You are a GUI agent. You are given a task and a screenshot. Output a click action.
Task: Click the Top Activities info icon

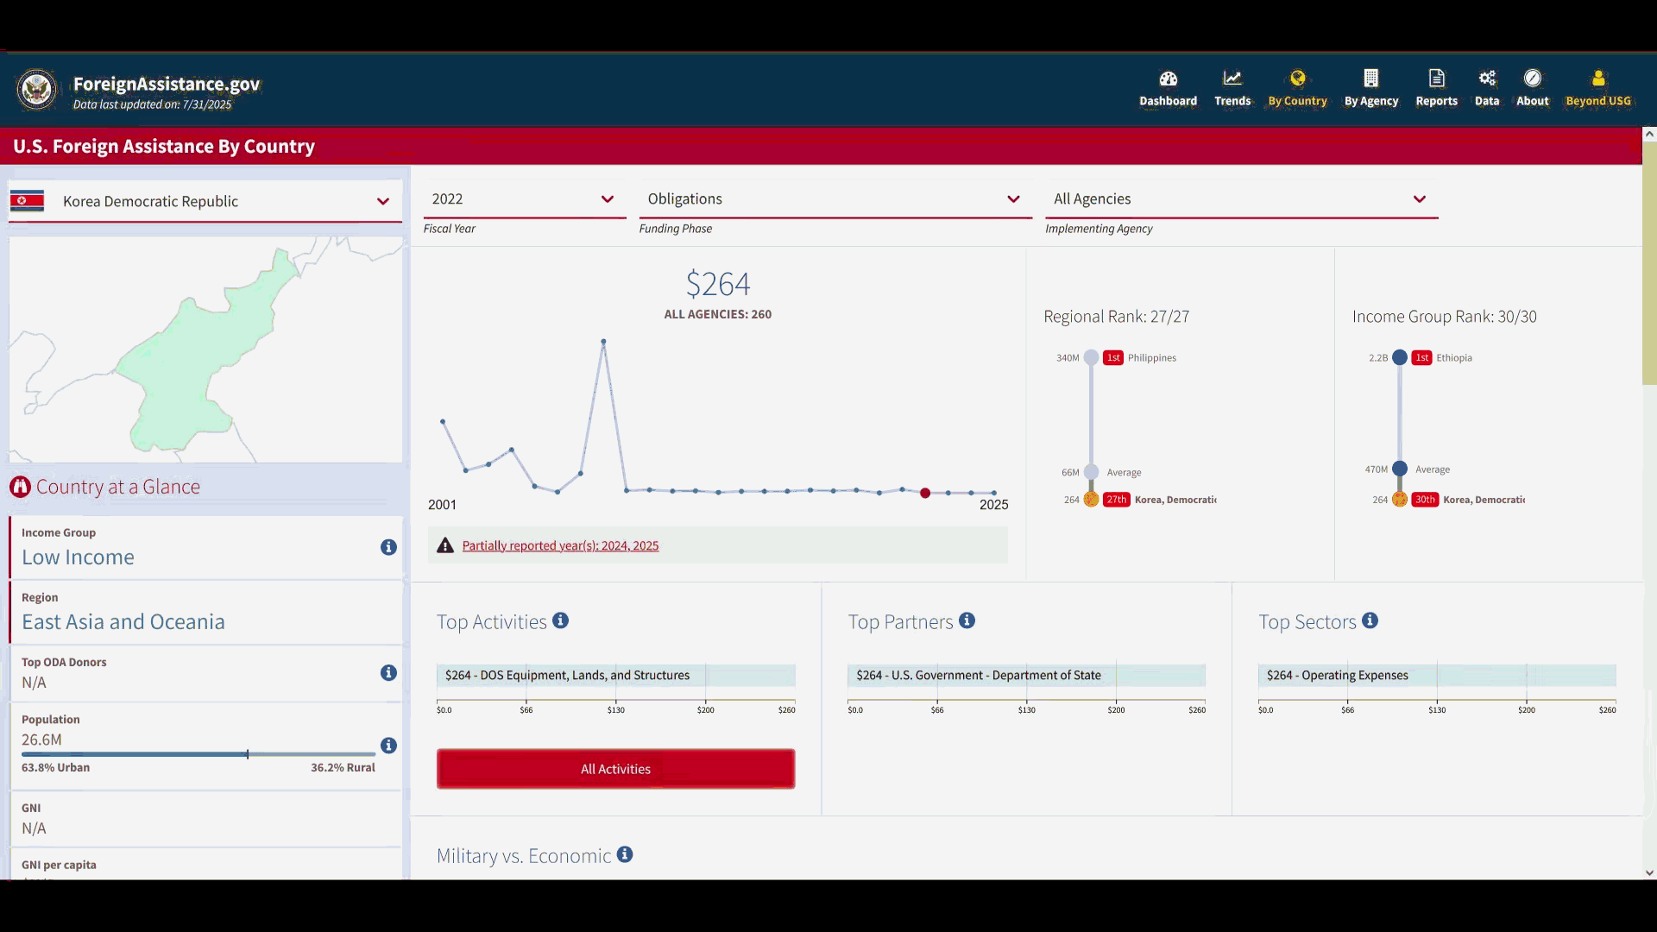click(560, 620)
